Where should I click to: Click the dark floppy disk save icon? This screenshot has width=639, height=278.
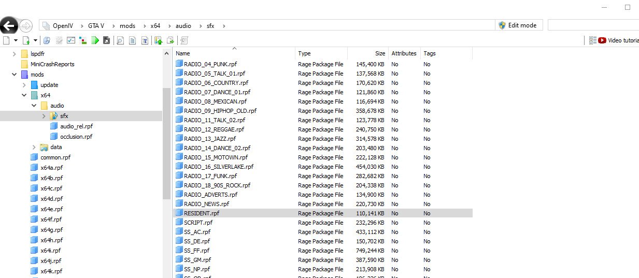pos(106,40)
